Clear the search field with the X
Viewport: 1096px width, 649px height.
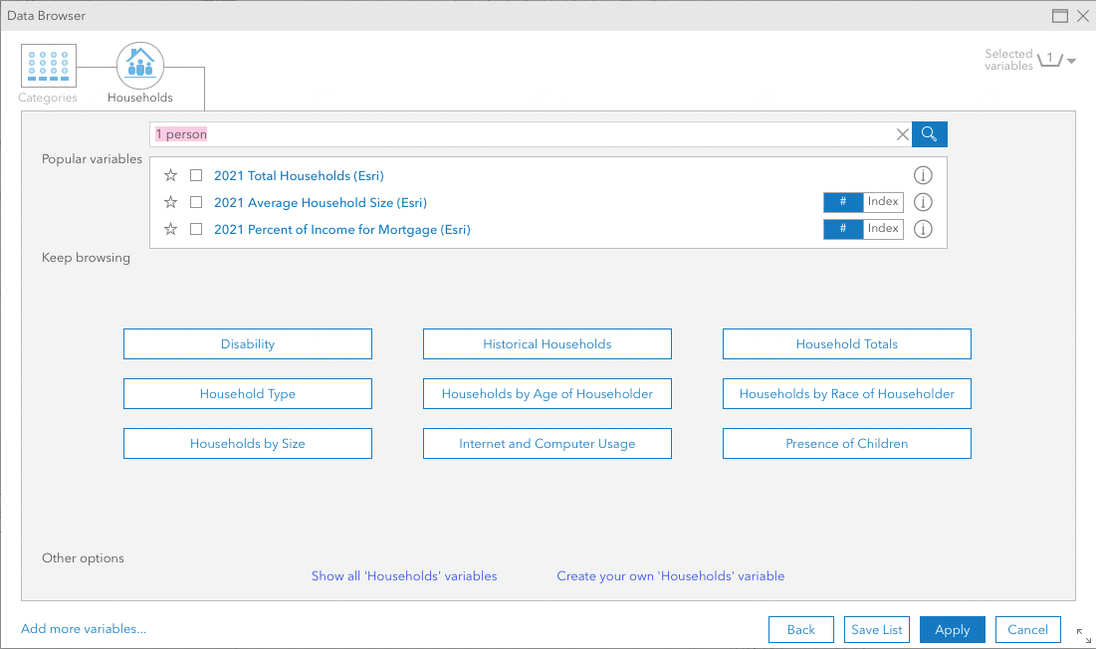click(x=902, y=134)
